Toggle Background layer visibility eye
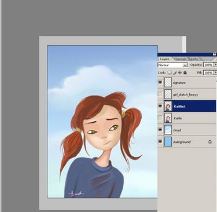Image resolution: width=217 pixels, height=212 pixels. pyautogui.click(x=160, y=142)
